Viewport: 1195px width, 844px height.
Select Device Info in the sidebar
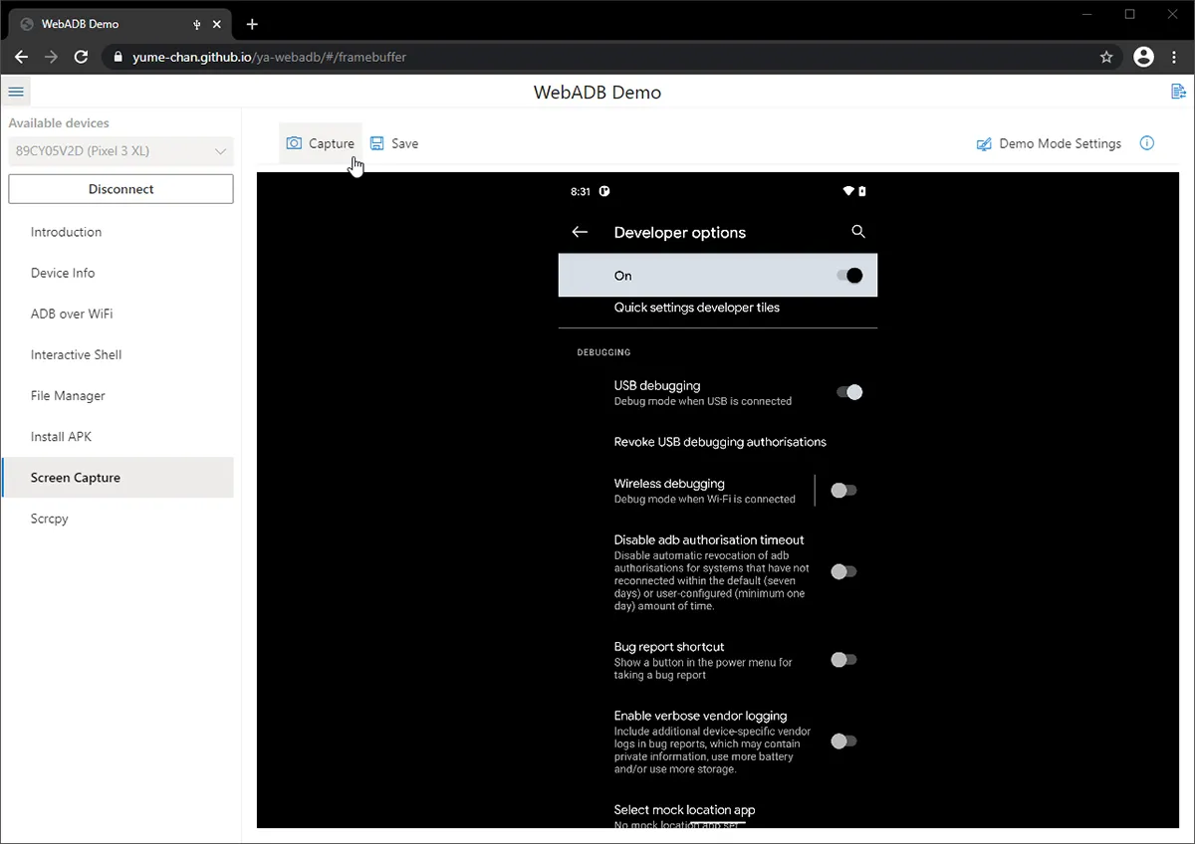[63, 272]
